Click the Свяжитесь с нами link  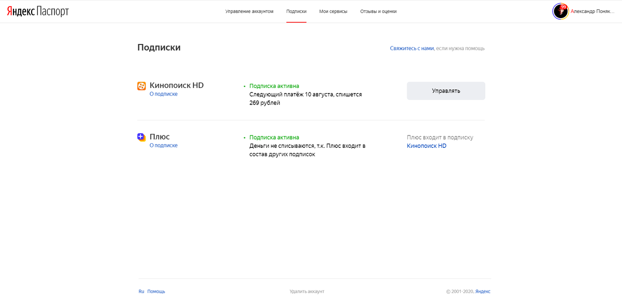tap(412, 48)
